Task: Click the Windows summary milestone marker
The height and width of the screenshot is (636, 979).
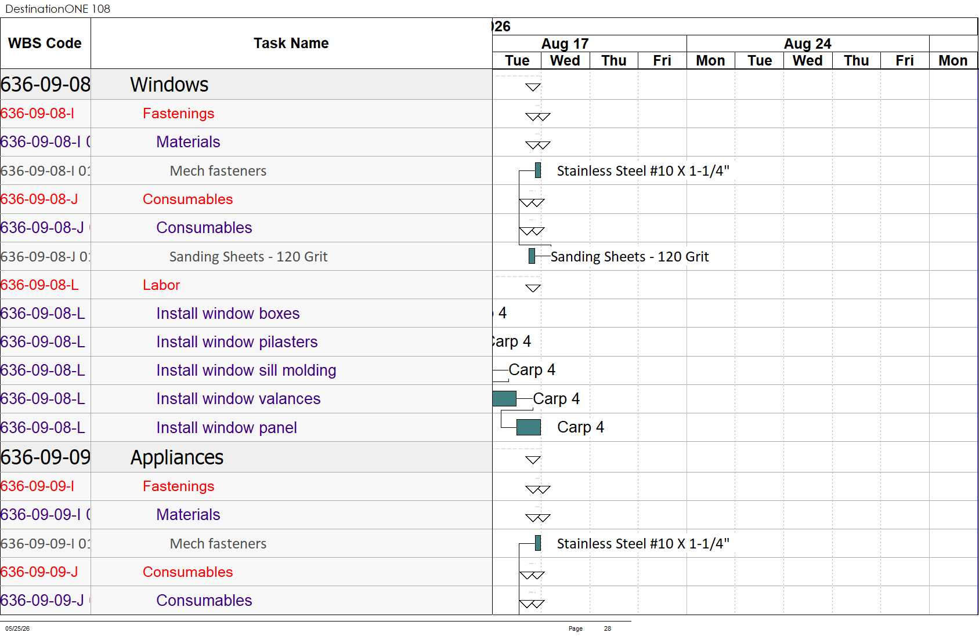Action: point(533,88)
